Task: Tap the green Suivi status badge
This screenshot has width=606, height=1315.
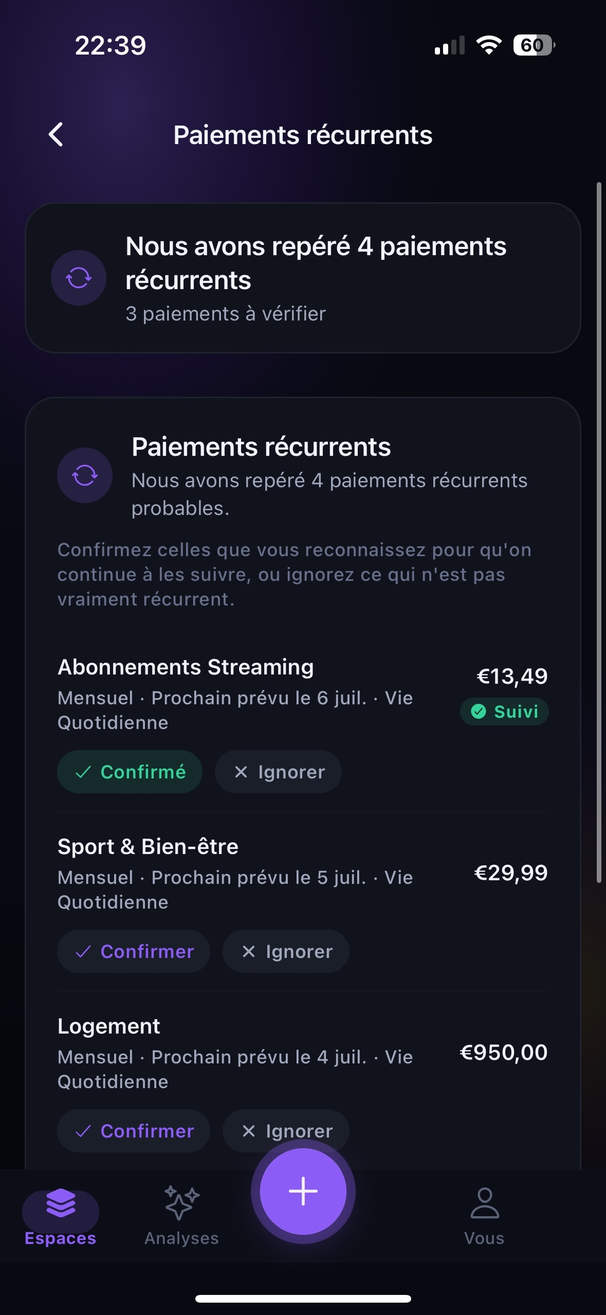Action: coord(504,712)
